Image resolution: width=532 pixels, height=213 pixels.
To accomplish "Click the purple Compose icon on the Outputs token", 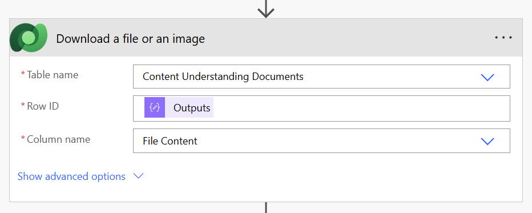I will point(155,107).
